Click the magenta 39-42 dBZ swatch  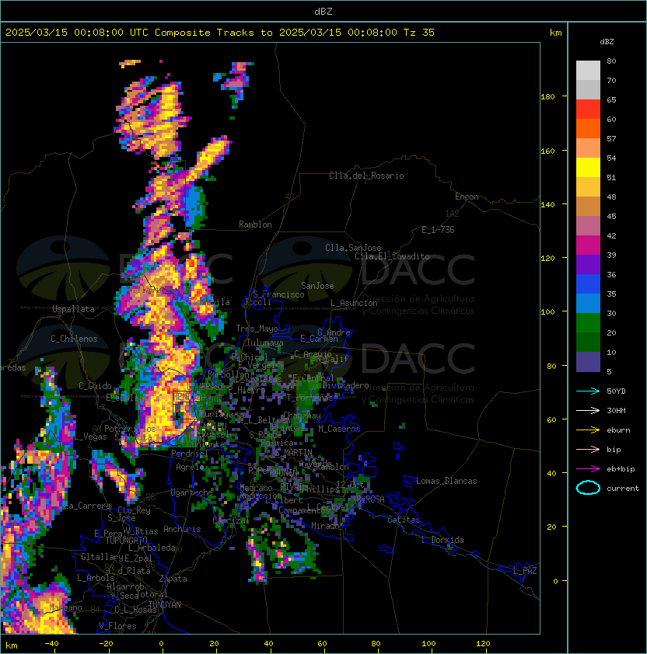588,245
